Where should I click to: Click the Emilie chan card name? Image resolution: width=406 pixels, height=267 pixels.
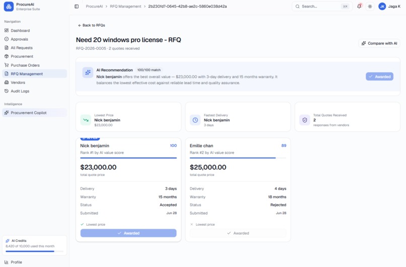click(x=201, y=146)
